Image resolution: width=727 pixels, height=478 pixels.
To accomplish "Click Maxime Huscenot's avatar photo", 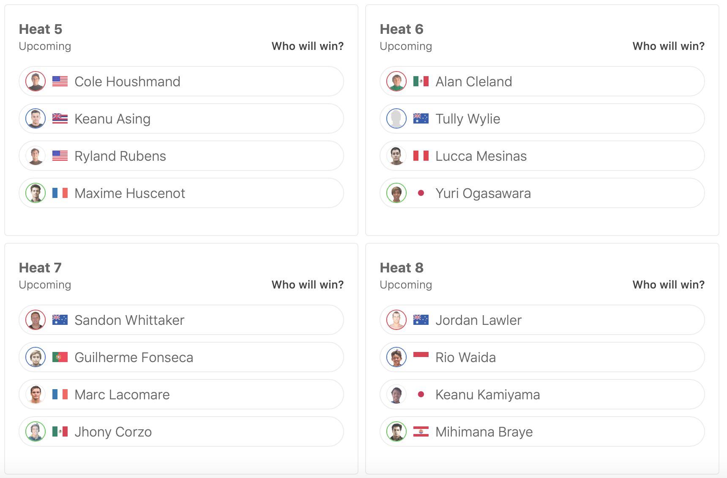I will [36, 193].
